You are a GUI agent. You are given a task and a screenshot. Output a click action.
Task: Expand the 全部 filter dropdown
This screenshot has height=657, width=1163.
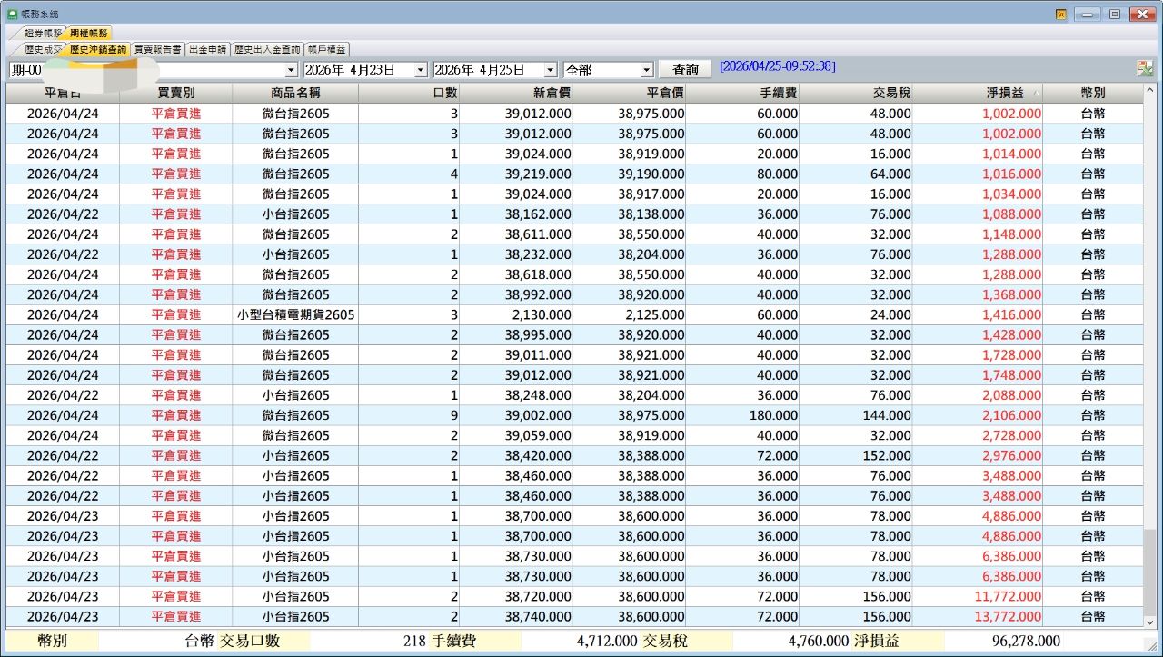646,70
